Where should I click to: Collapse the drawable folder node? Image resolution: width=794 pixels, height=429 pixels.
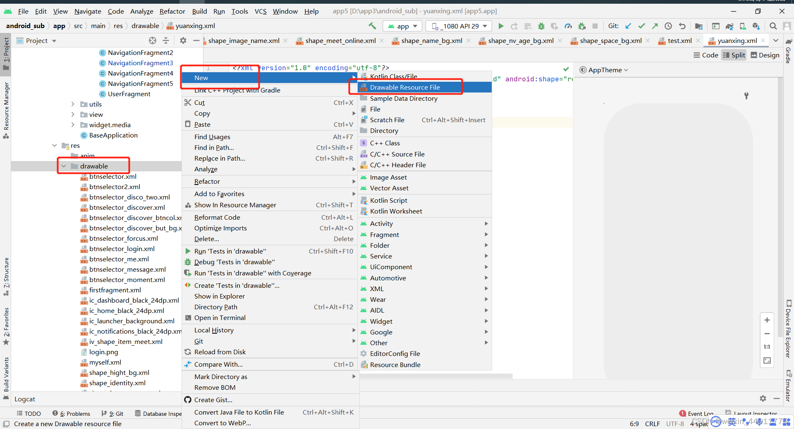point(64,166)
